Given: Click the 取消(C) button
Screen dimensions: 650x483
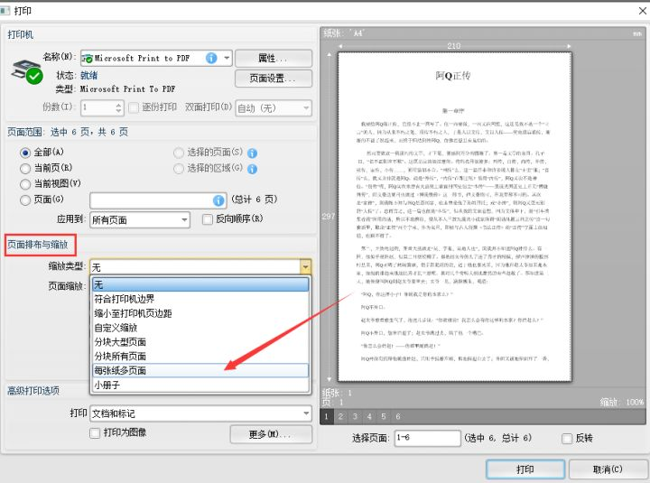Looking at the screenshot, I should click(608, 469).
